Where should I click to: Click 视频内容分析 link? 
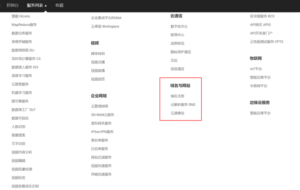[x=22, y=152]
